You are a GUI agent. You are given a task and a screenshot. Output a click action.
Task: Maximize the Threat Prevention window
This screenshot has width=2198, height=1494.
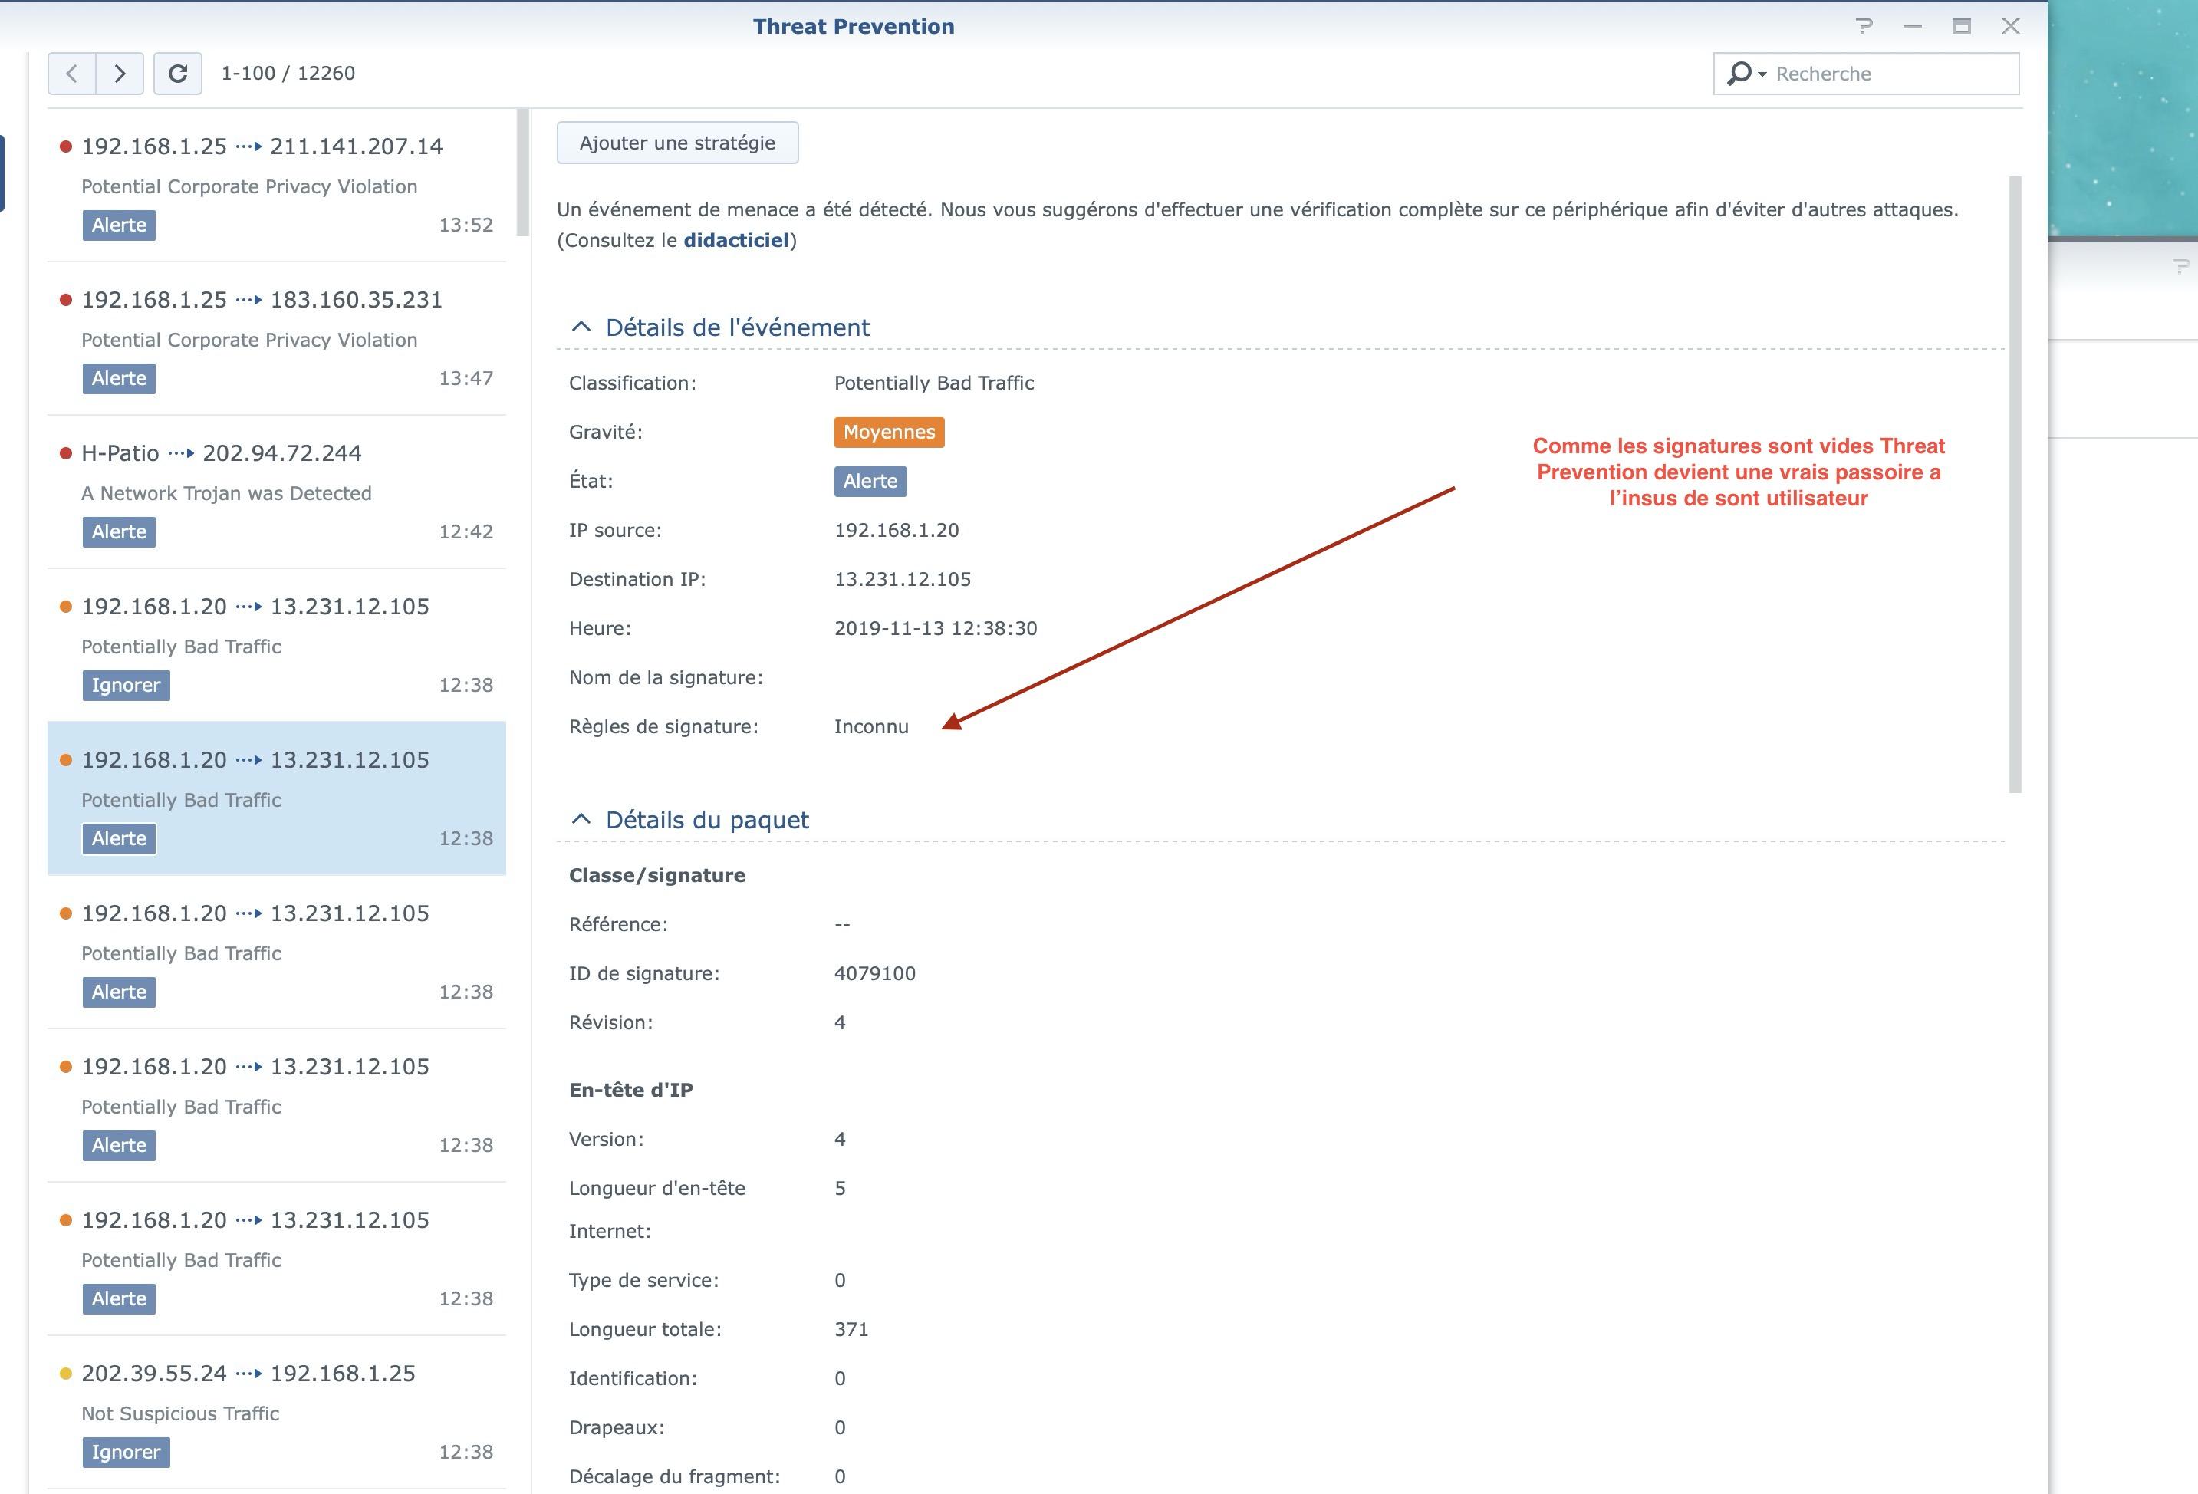pos(1962,27)
